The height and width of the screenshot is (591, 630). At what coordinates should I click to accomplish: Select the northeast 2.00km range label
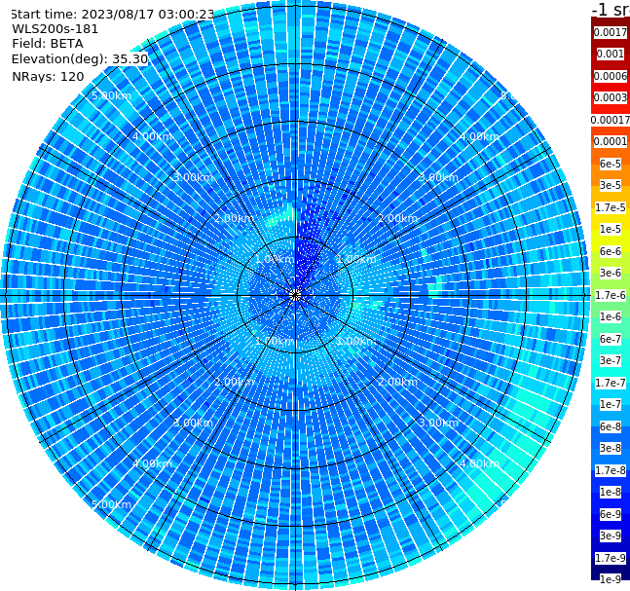(x=397, y=218)
